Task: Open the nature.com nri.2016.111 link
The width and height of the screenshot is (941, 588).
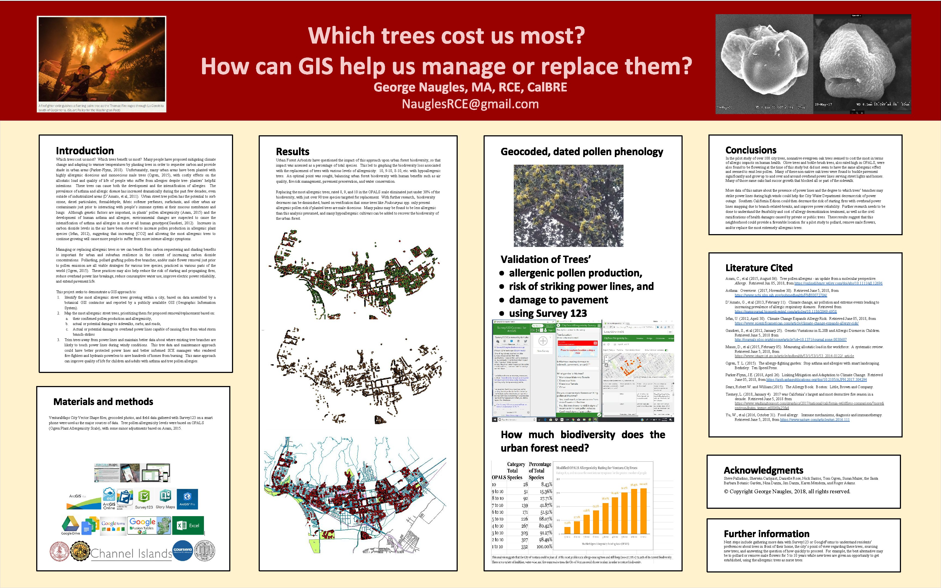Action: (815, 419)
